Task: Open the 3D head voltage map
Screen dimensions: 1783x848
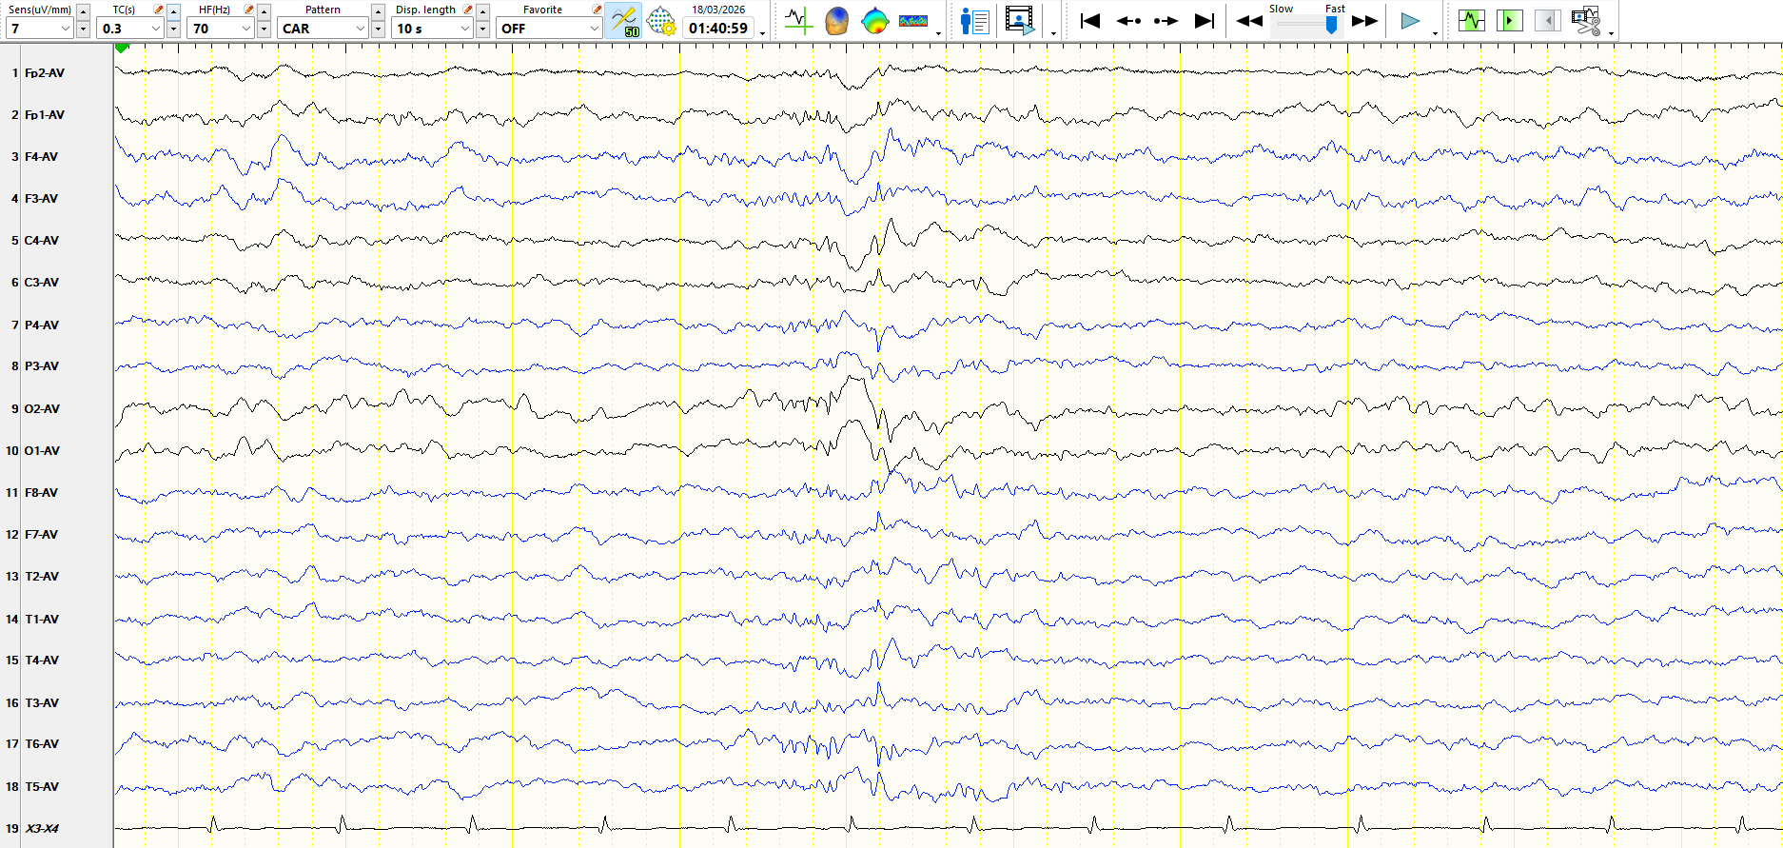Action: click(836, 21)
